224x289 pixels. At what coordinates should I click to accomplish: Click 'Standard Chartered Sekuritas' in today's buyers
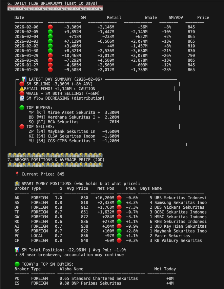tap(104, 278)
